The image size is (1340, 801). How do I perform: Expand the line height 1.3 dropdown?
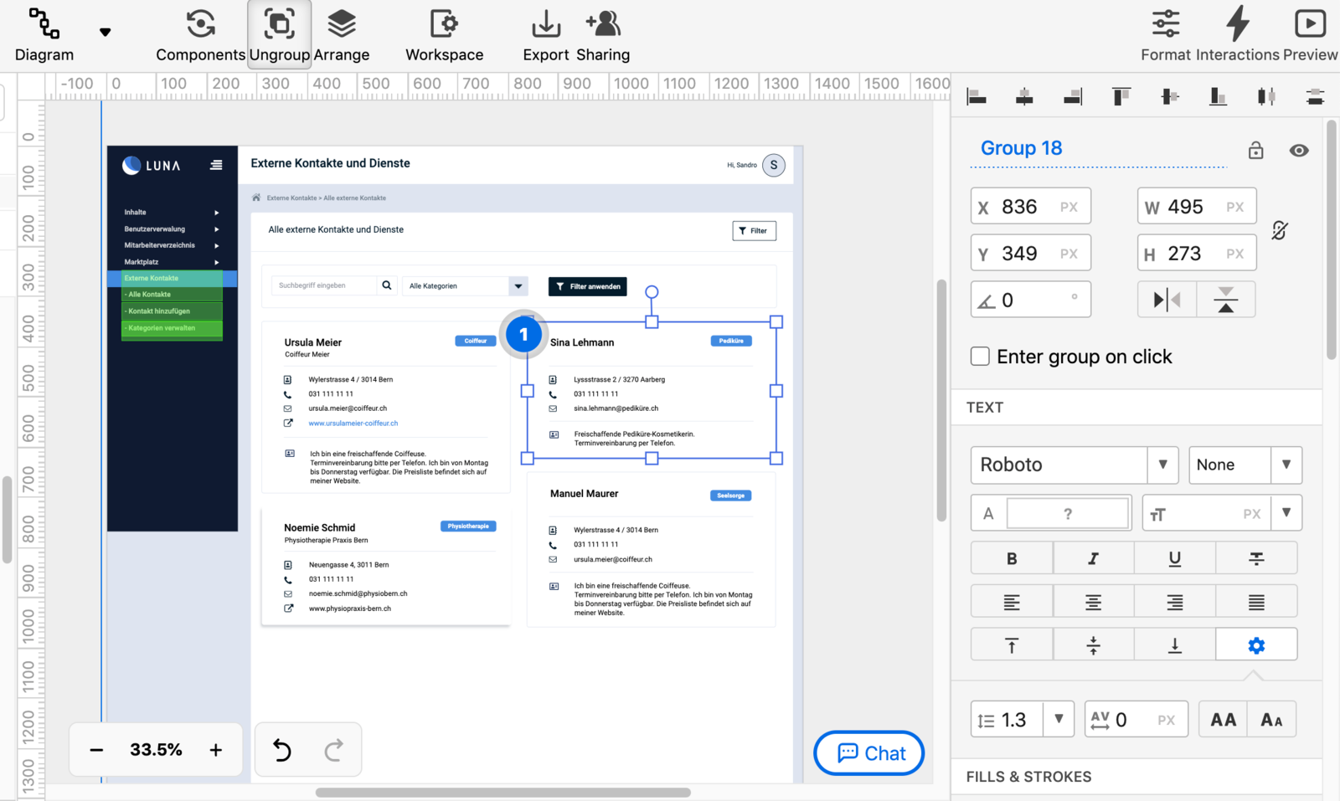click(1059, 718)
